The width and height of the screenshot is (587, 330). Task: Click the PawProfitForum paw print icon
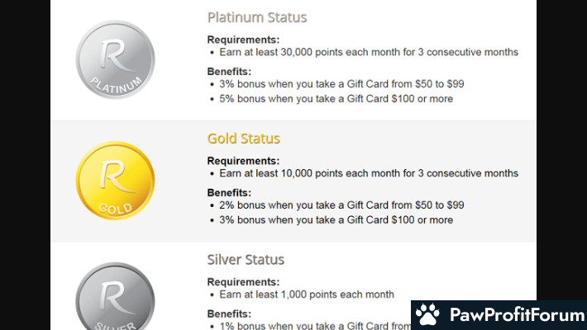tap(428, 314)
